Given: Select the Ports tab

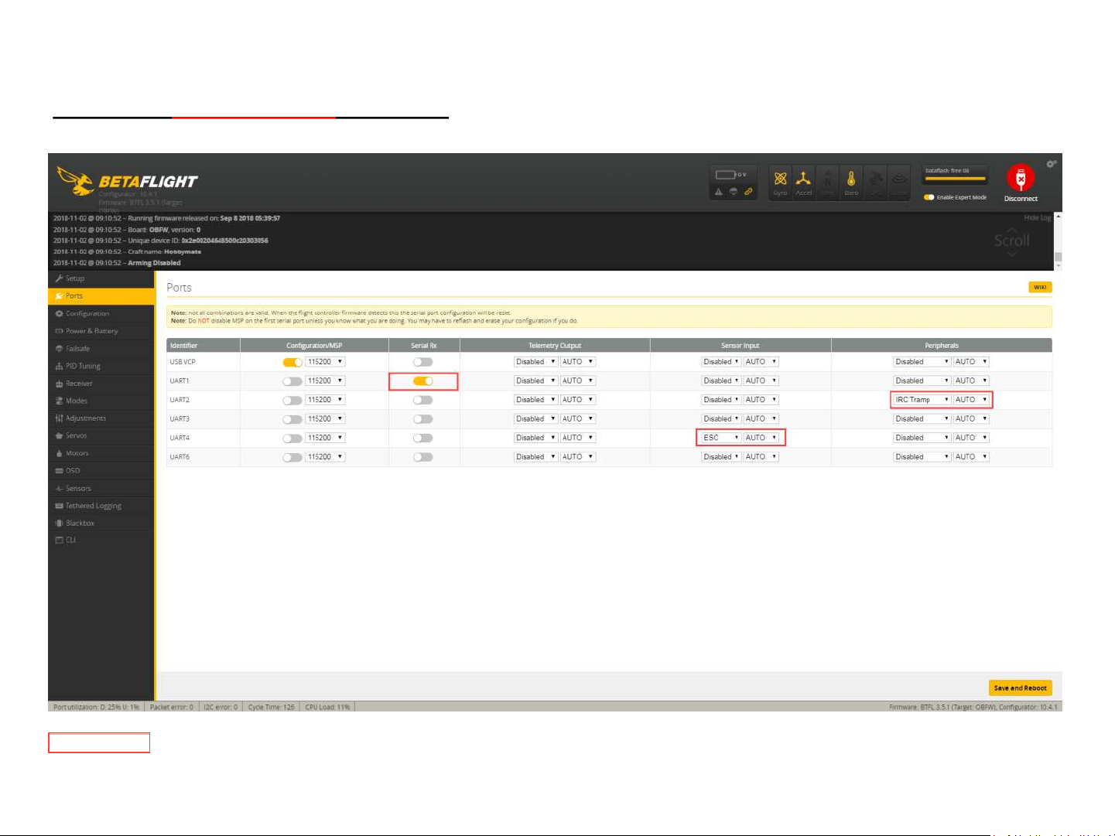Looking at the screenshot, I should (101, 295).
